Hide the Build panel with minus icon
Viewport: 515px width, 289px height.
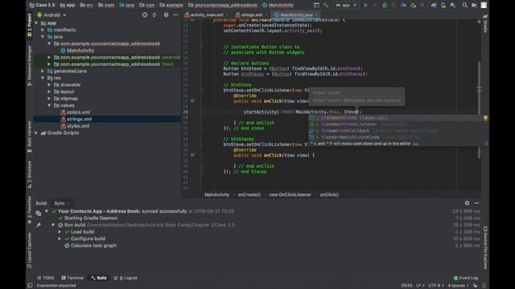coord(476,203)
